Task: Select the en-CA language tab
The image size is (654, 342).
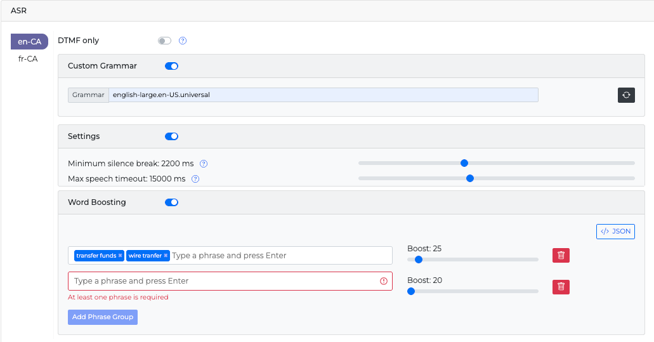Action: (x=29, y=42)
